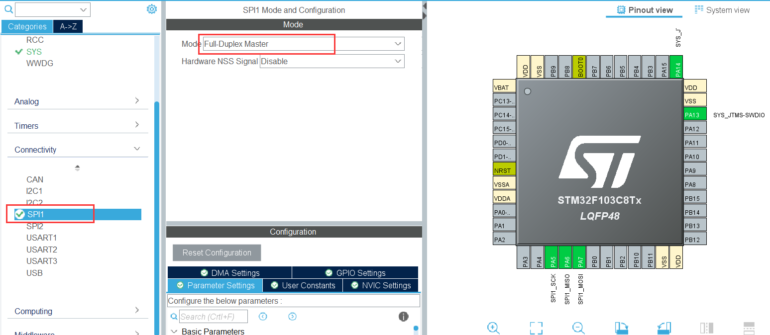Click the previous search match arrow
Image resolution: width=770 pixels, height=335 pixels.
[263, 316]
